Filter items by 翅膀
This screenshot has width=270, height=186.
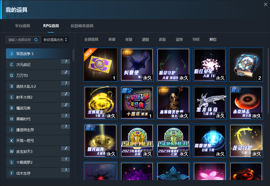[x=146, y=39]
